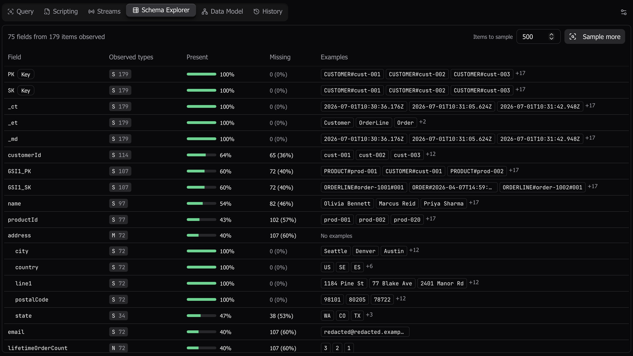633x356 pixels.
Task: Click the OrderLine example chip
Action: point(374,123)
